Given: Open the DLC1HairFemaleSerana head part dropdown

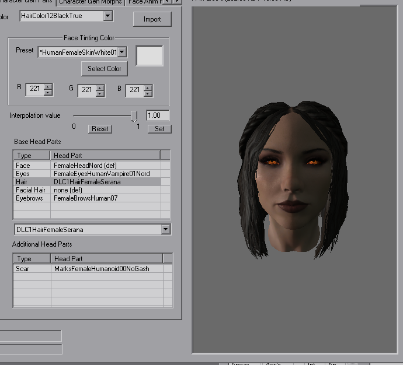Looking at the screenshot, I should [166, 229].
